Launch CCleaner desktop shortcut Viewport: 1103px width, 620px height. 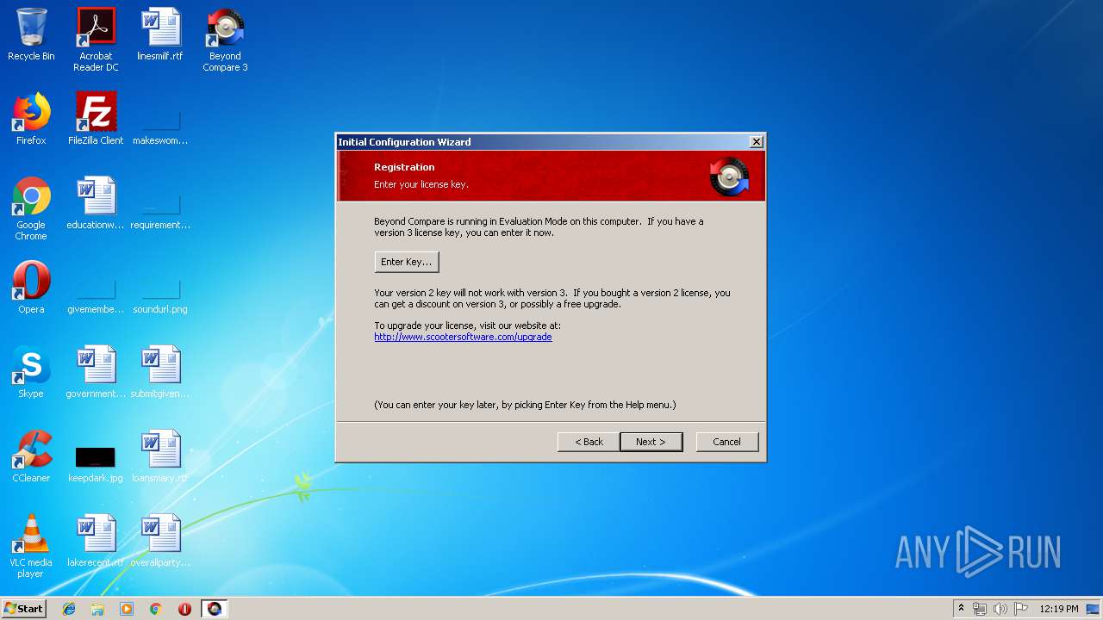coord(31,456)
